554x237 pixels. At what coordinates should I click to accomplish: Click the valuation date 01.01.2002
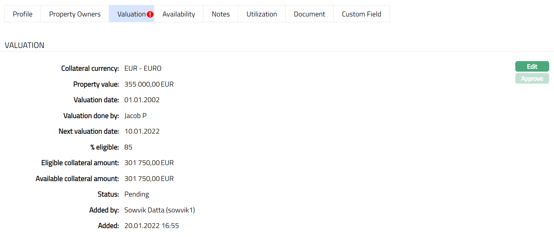click(142, 100)
